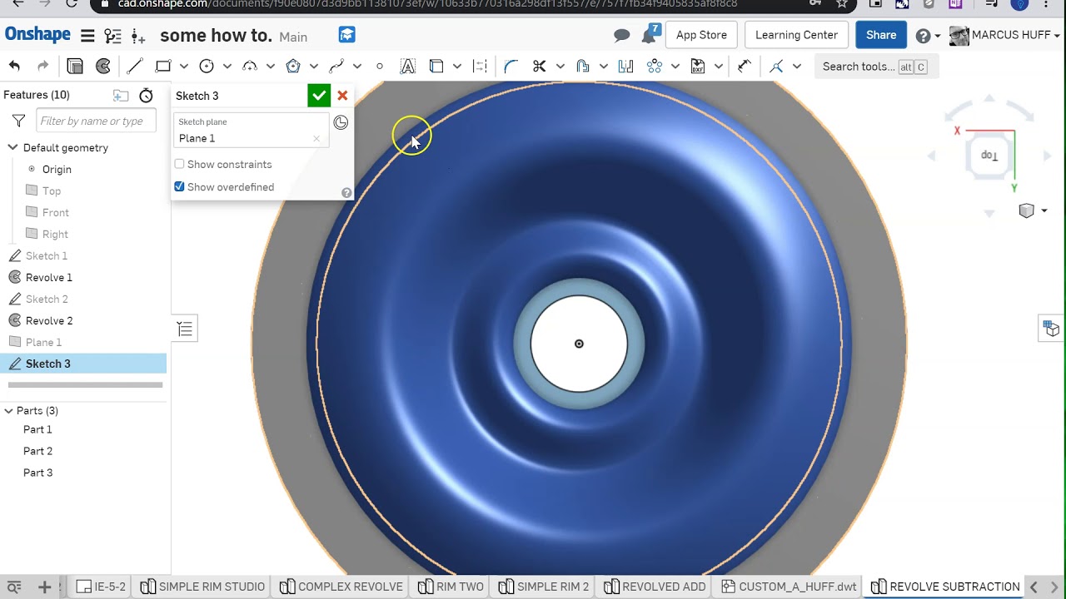Open the Sketch 3 dialog help icon
Screen dimensions: 1066x599
coord(346,193)
